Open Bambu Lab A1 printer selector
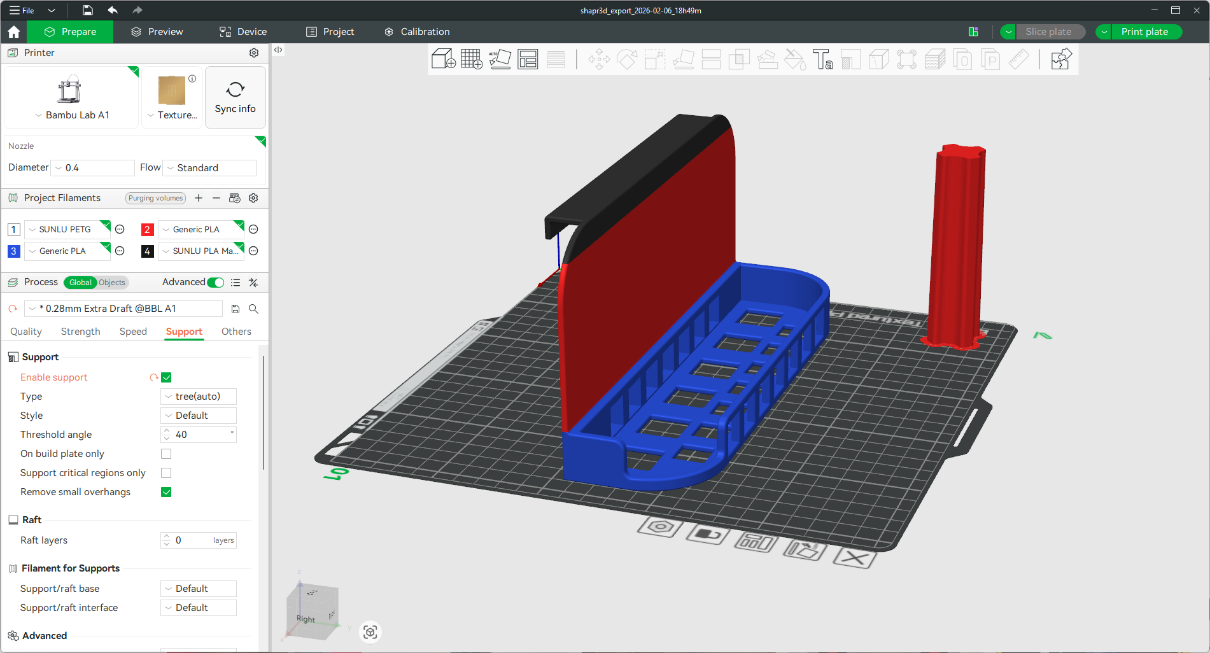This screenshot has height=653, width=1210. [71, 97]
